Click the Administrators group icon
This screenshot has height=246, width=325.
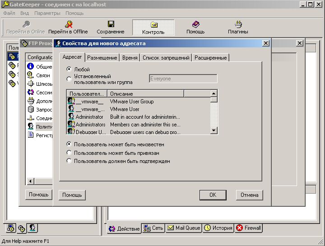click(x=71, y=124)
